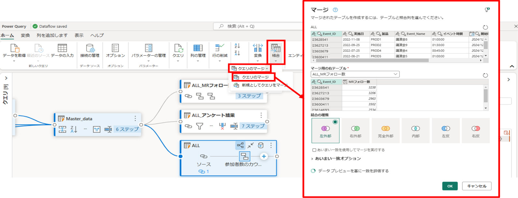Select the 参加者数のカウント step icon in ALL card
This screenshot has height=198, width=518.
point(244,156)
